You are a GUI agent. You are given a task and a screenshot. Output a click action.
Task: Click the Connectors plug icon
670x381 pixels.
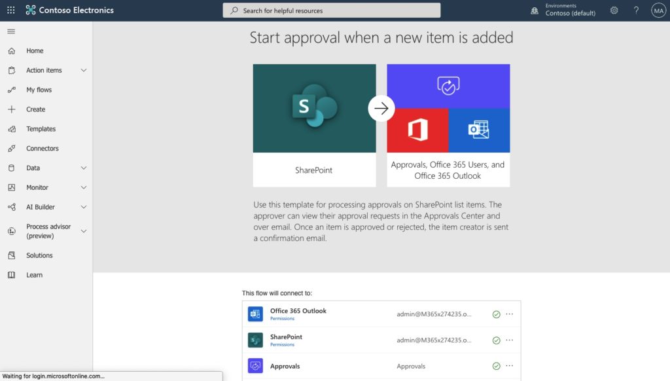[x=12, y=149]
